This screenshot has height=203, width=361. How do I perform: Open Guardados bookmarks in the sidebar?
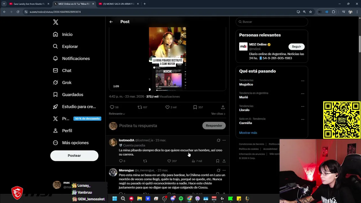(68, 94)
